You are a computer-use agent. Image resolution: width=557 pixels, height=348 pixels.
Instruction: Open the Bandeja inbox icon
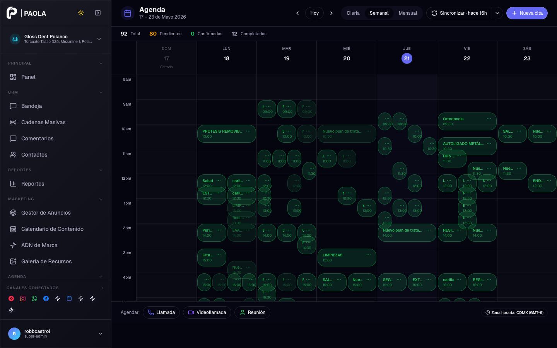(x=13, y=106)
